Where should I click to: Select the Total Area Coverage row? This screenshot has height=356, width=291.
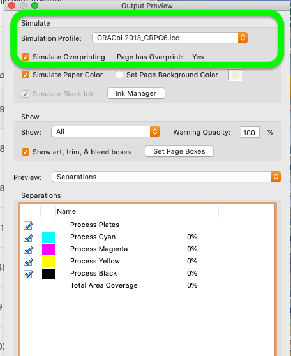(147, 285)
